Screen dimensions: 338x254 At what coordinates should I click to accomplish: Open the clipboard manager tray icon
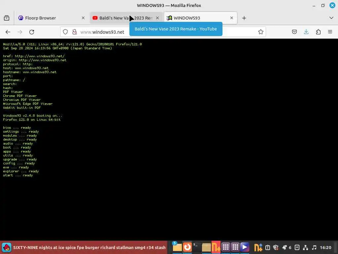[267, 247]
